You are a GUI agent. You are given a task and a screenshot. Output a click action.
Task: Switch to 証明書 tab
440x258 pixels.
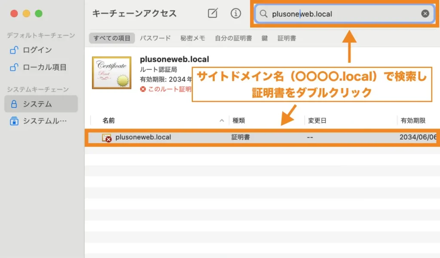click(287, 38)
